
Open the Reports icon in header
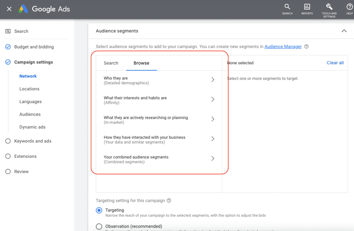point(307,7)
